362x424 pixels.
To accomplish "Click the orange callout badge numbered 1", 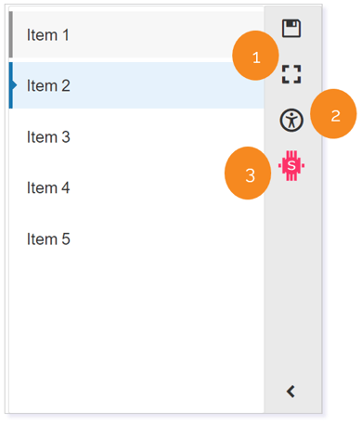I will [255, 56].
